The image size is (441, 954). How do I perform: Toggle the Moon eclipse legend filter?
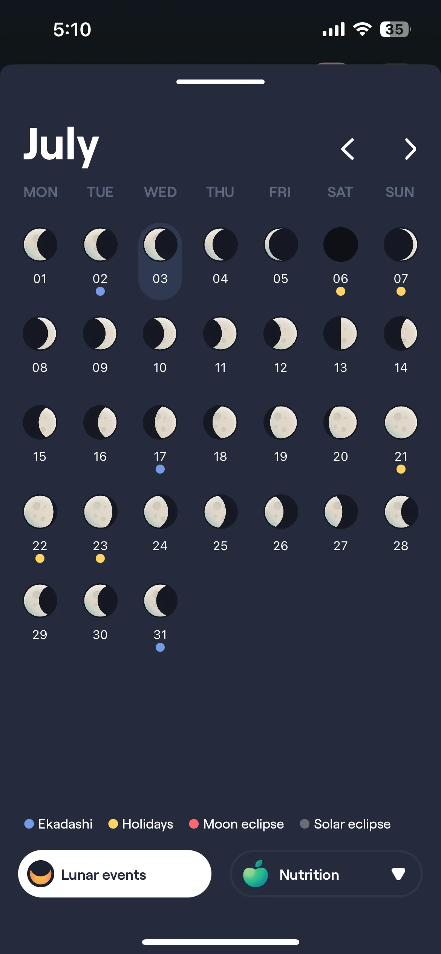[x=236, y=824]
